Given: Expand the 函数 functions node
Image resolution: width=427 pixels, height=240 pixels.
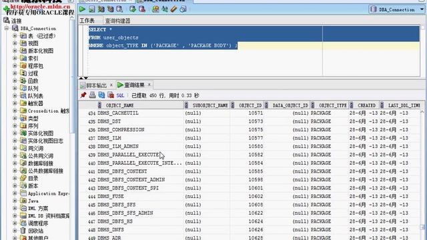Looking at the screenshot, I should click(15, 81).
